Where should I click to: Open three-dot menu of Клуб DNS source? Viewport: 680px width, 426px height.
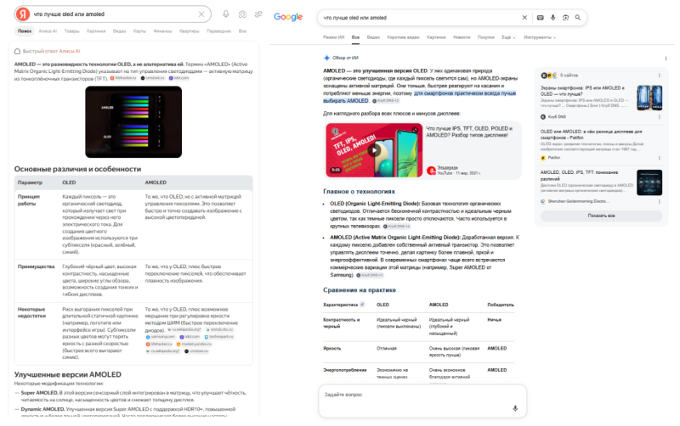pyautogui.click(x=660, y=117)
